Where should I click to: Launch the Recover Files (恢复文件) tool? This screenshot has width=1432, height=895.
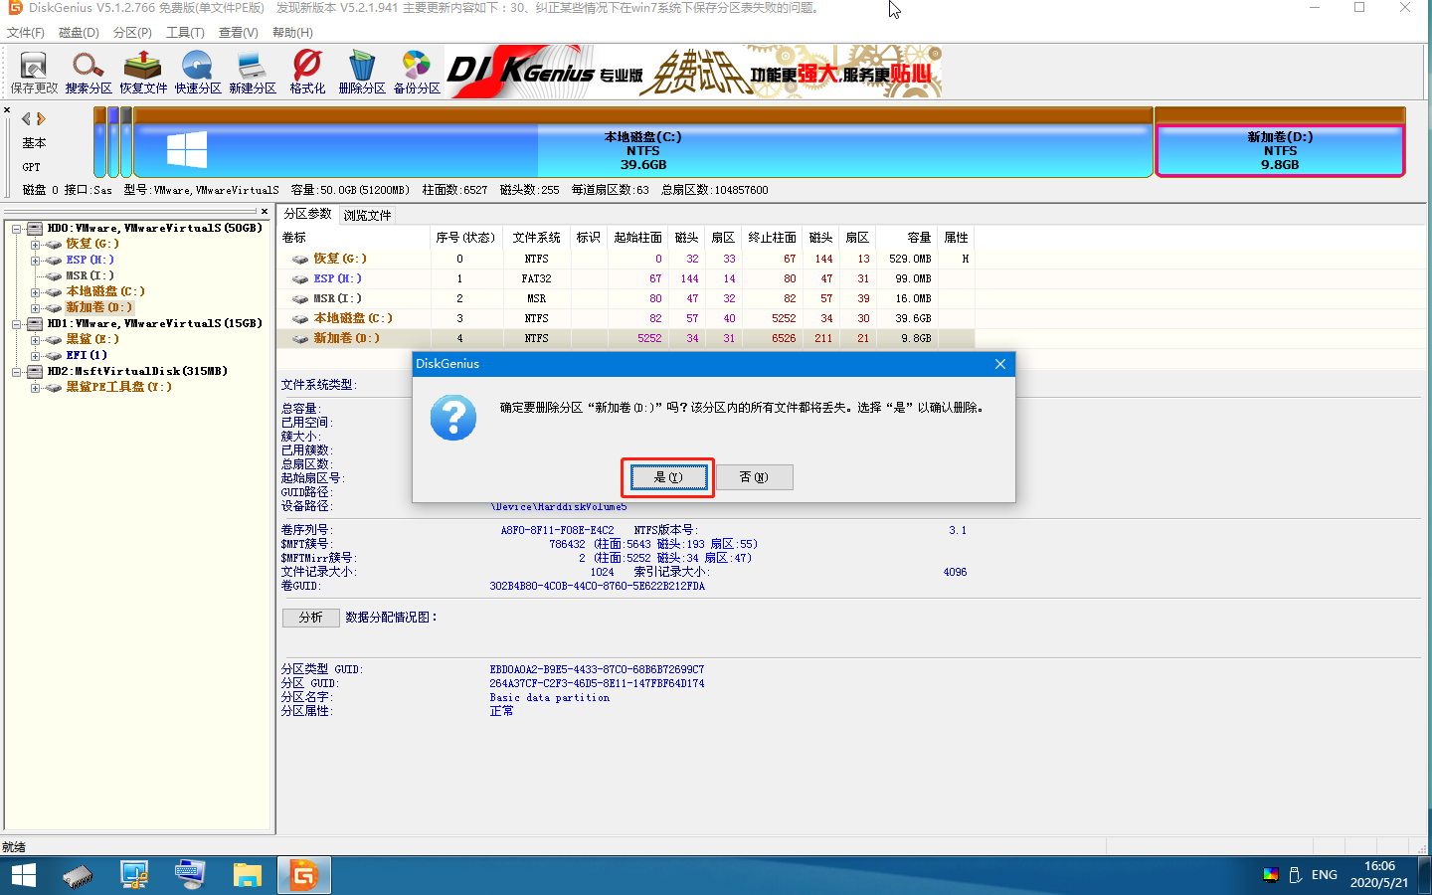[143, 73]
